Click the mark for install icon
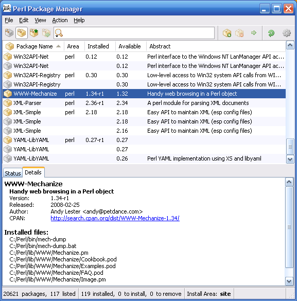 pos(227,33)
